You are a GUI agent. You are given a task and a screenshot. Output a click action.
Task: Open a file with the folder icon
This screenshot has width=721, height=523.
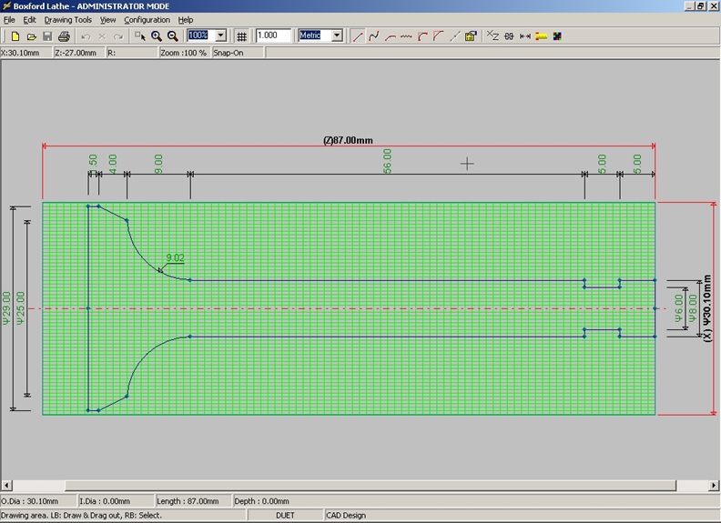31,35
